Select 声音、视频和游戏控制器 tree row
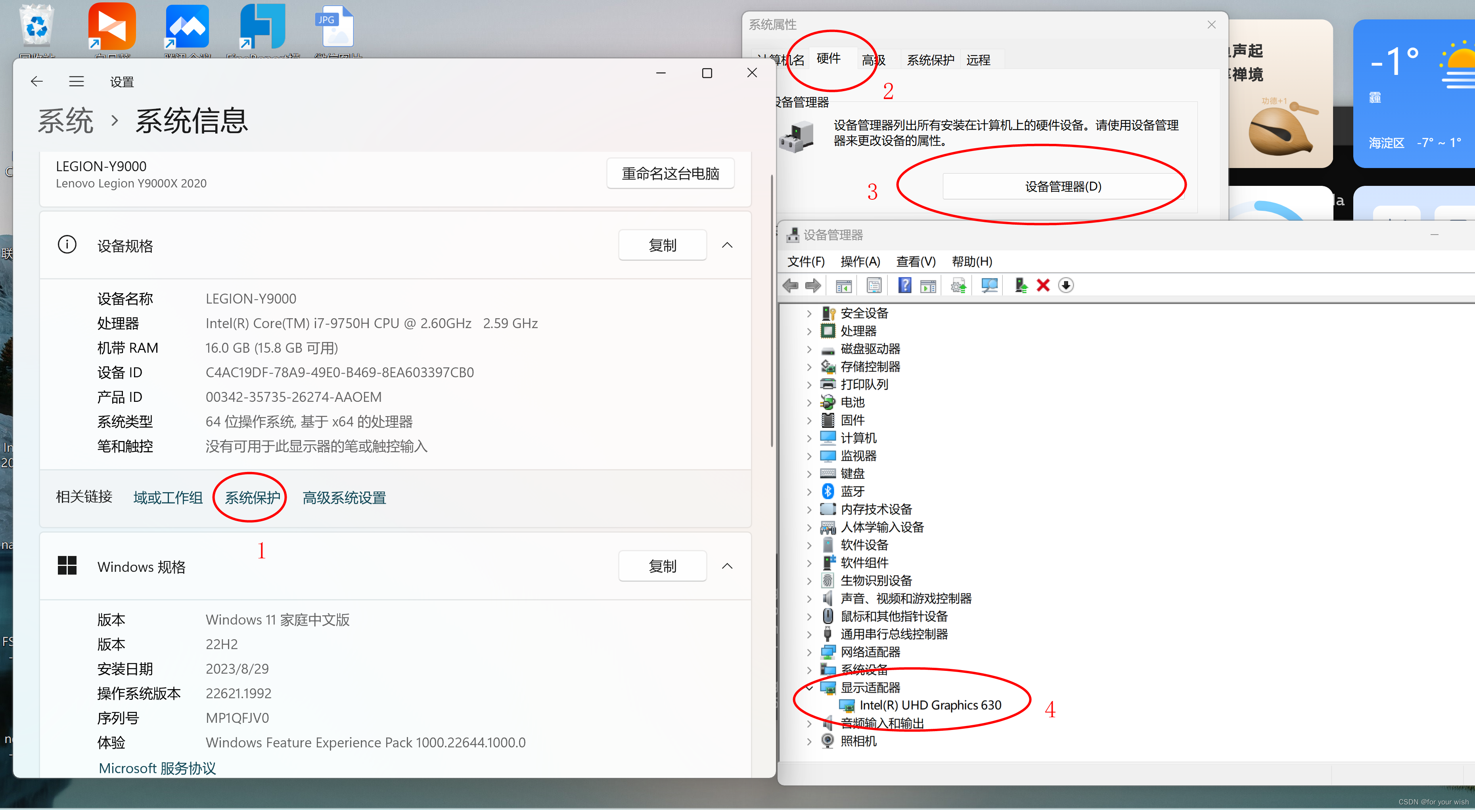The height and width of the screenshot is (810, 1475). tap(906, 598)
